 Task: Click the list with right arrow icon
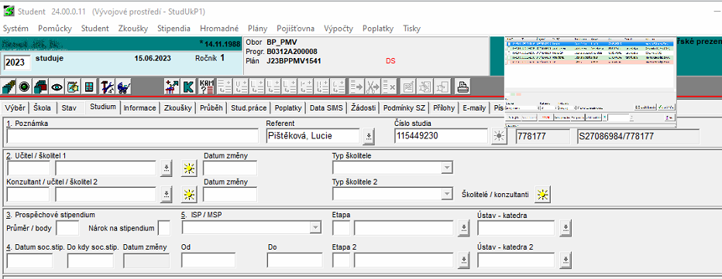pyautogui.click(x=357, y=86)
